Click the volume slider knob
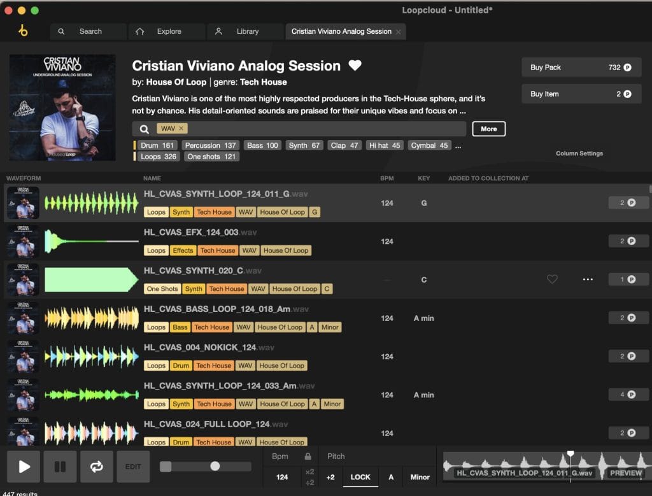 [x=215, y=466]
